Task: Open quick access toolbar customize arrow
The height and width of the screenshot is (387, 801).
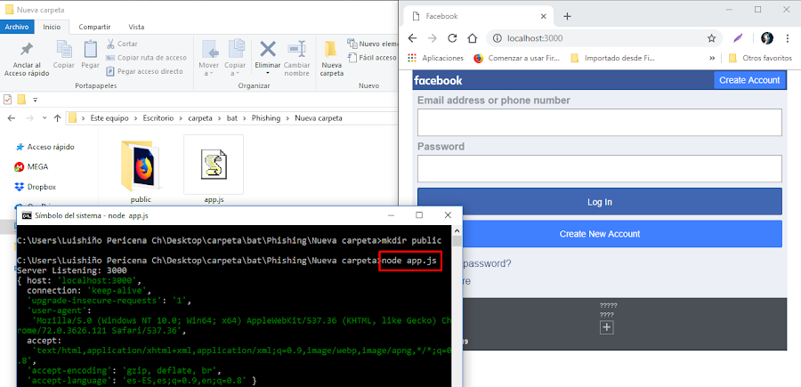Action: pyautogui.click(x=36, y=100)
